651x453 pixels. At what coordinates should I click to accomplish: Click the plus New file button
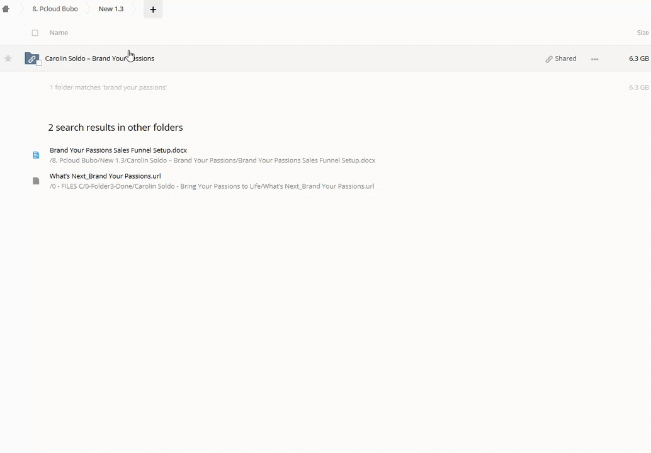point(153,9)
